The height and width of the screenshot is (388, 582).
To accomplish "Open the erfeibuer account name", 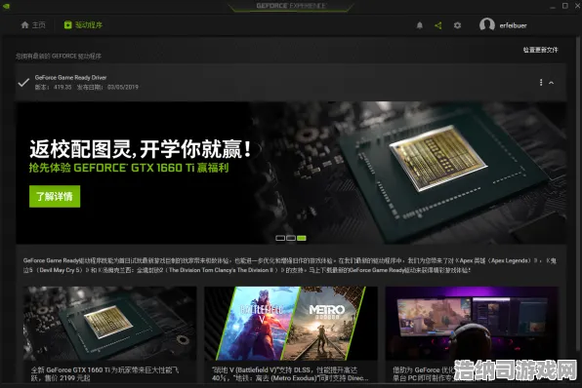I will 513,25.
